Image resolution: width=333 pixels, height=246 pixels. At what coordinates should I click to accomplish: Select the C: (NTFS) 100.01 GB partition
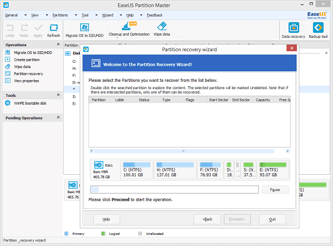137,170
